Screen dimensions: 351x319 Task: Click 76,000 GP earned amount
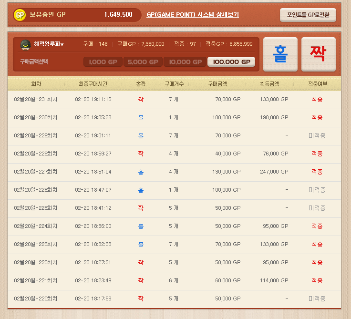point(276,154)
